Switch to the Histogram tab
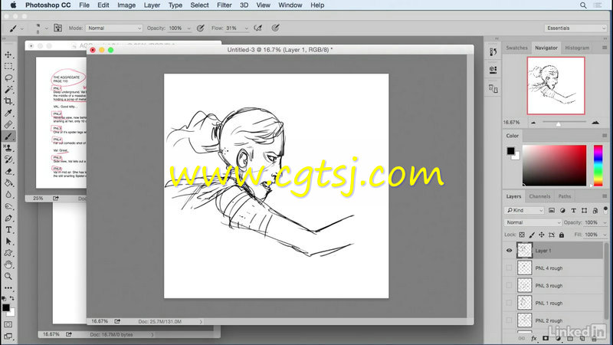The width and height of the screenshot is (613, 345). click(577, 48)
